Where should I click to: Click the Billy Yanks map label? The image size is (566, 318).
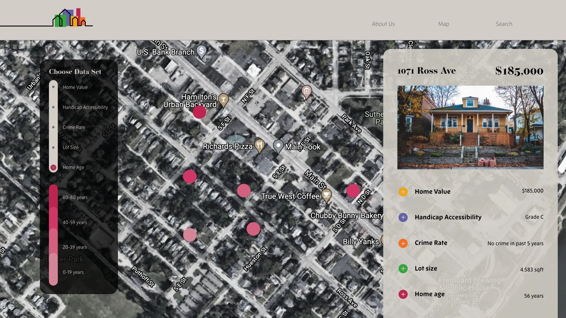coord(361,242)
